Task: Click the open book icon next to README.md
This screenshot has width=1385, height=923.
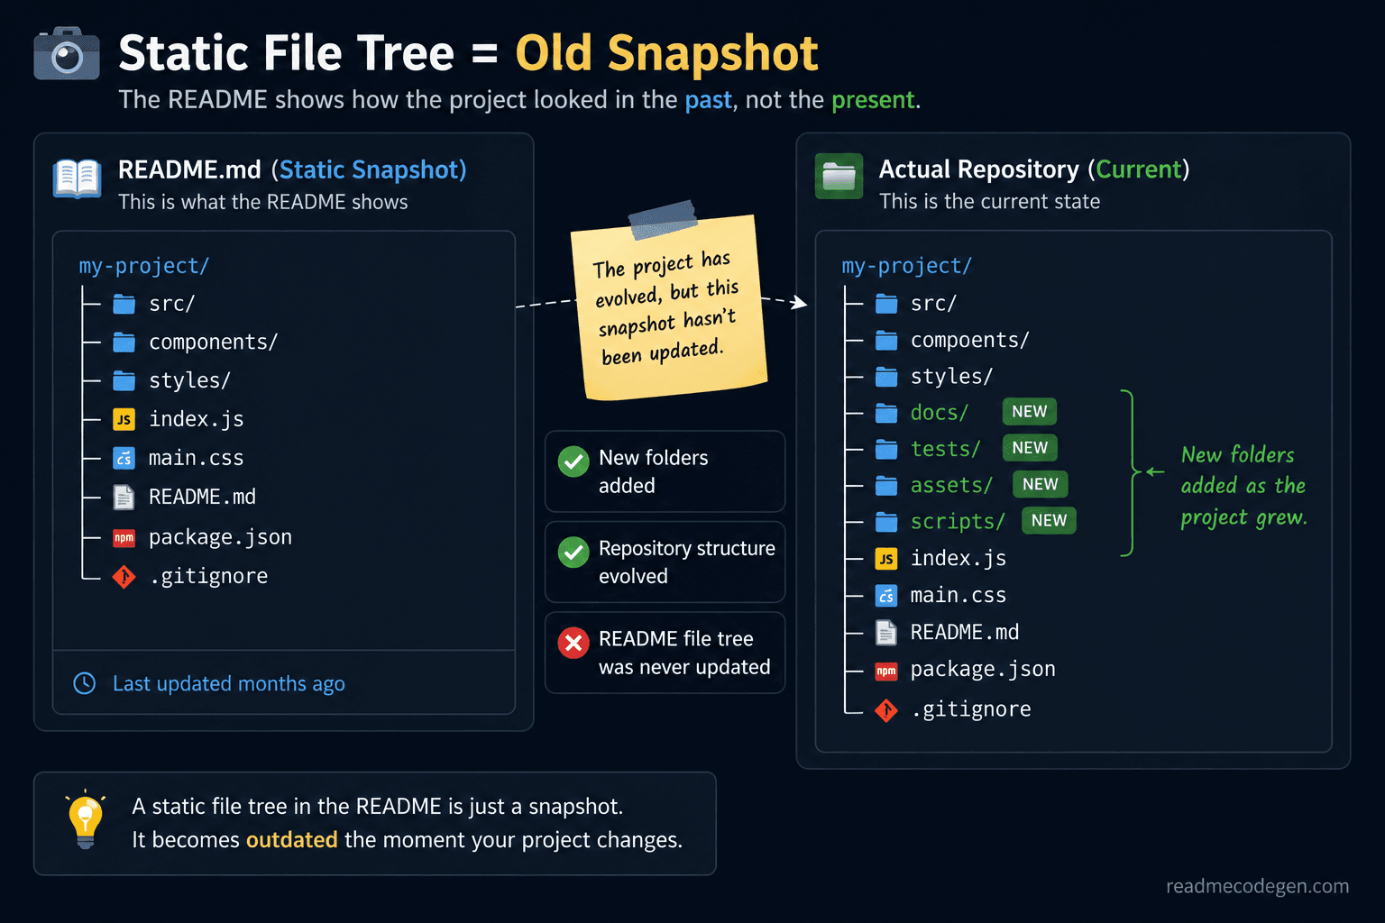Action: click(x=77, y=178)
